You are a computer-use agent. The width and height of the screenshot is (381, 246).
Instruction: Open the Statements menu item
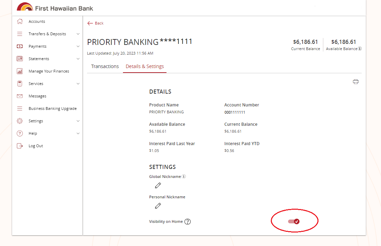(x=39, y=59)
